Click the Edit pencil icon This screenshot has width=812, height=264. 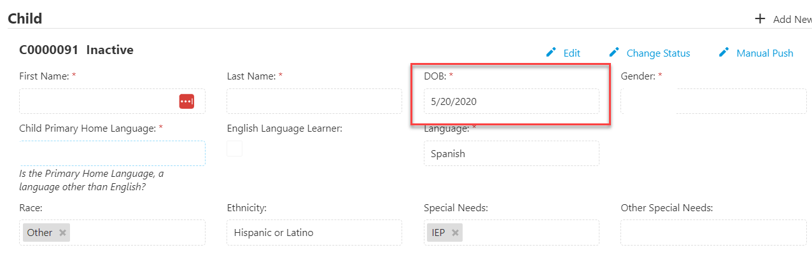(x=551, y=52)
